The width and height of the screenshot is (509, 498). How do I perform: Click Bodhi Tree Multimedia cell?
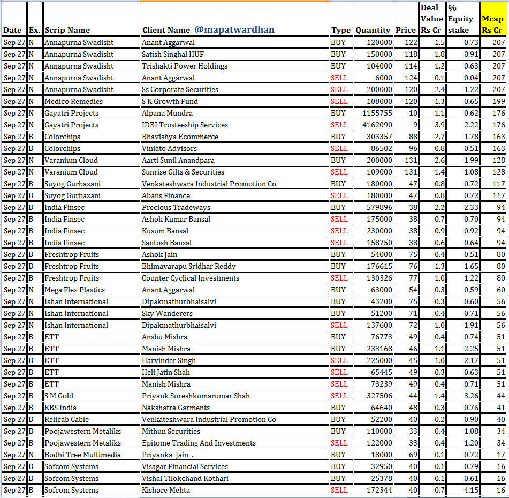tap(92, 455)
